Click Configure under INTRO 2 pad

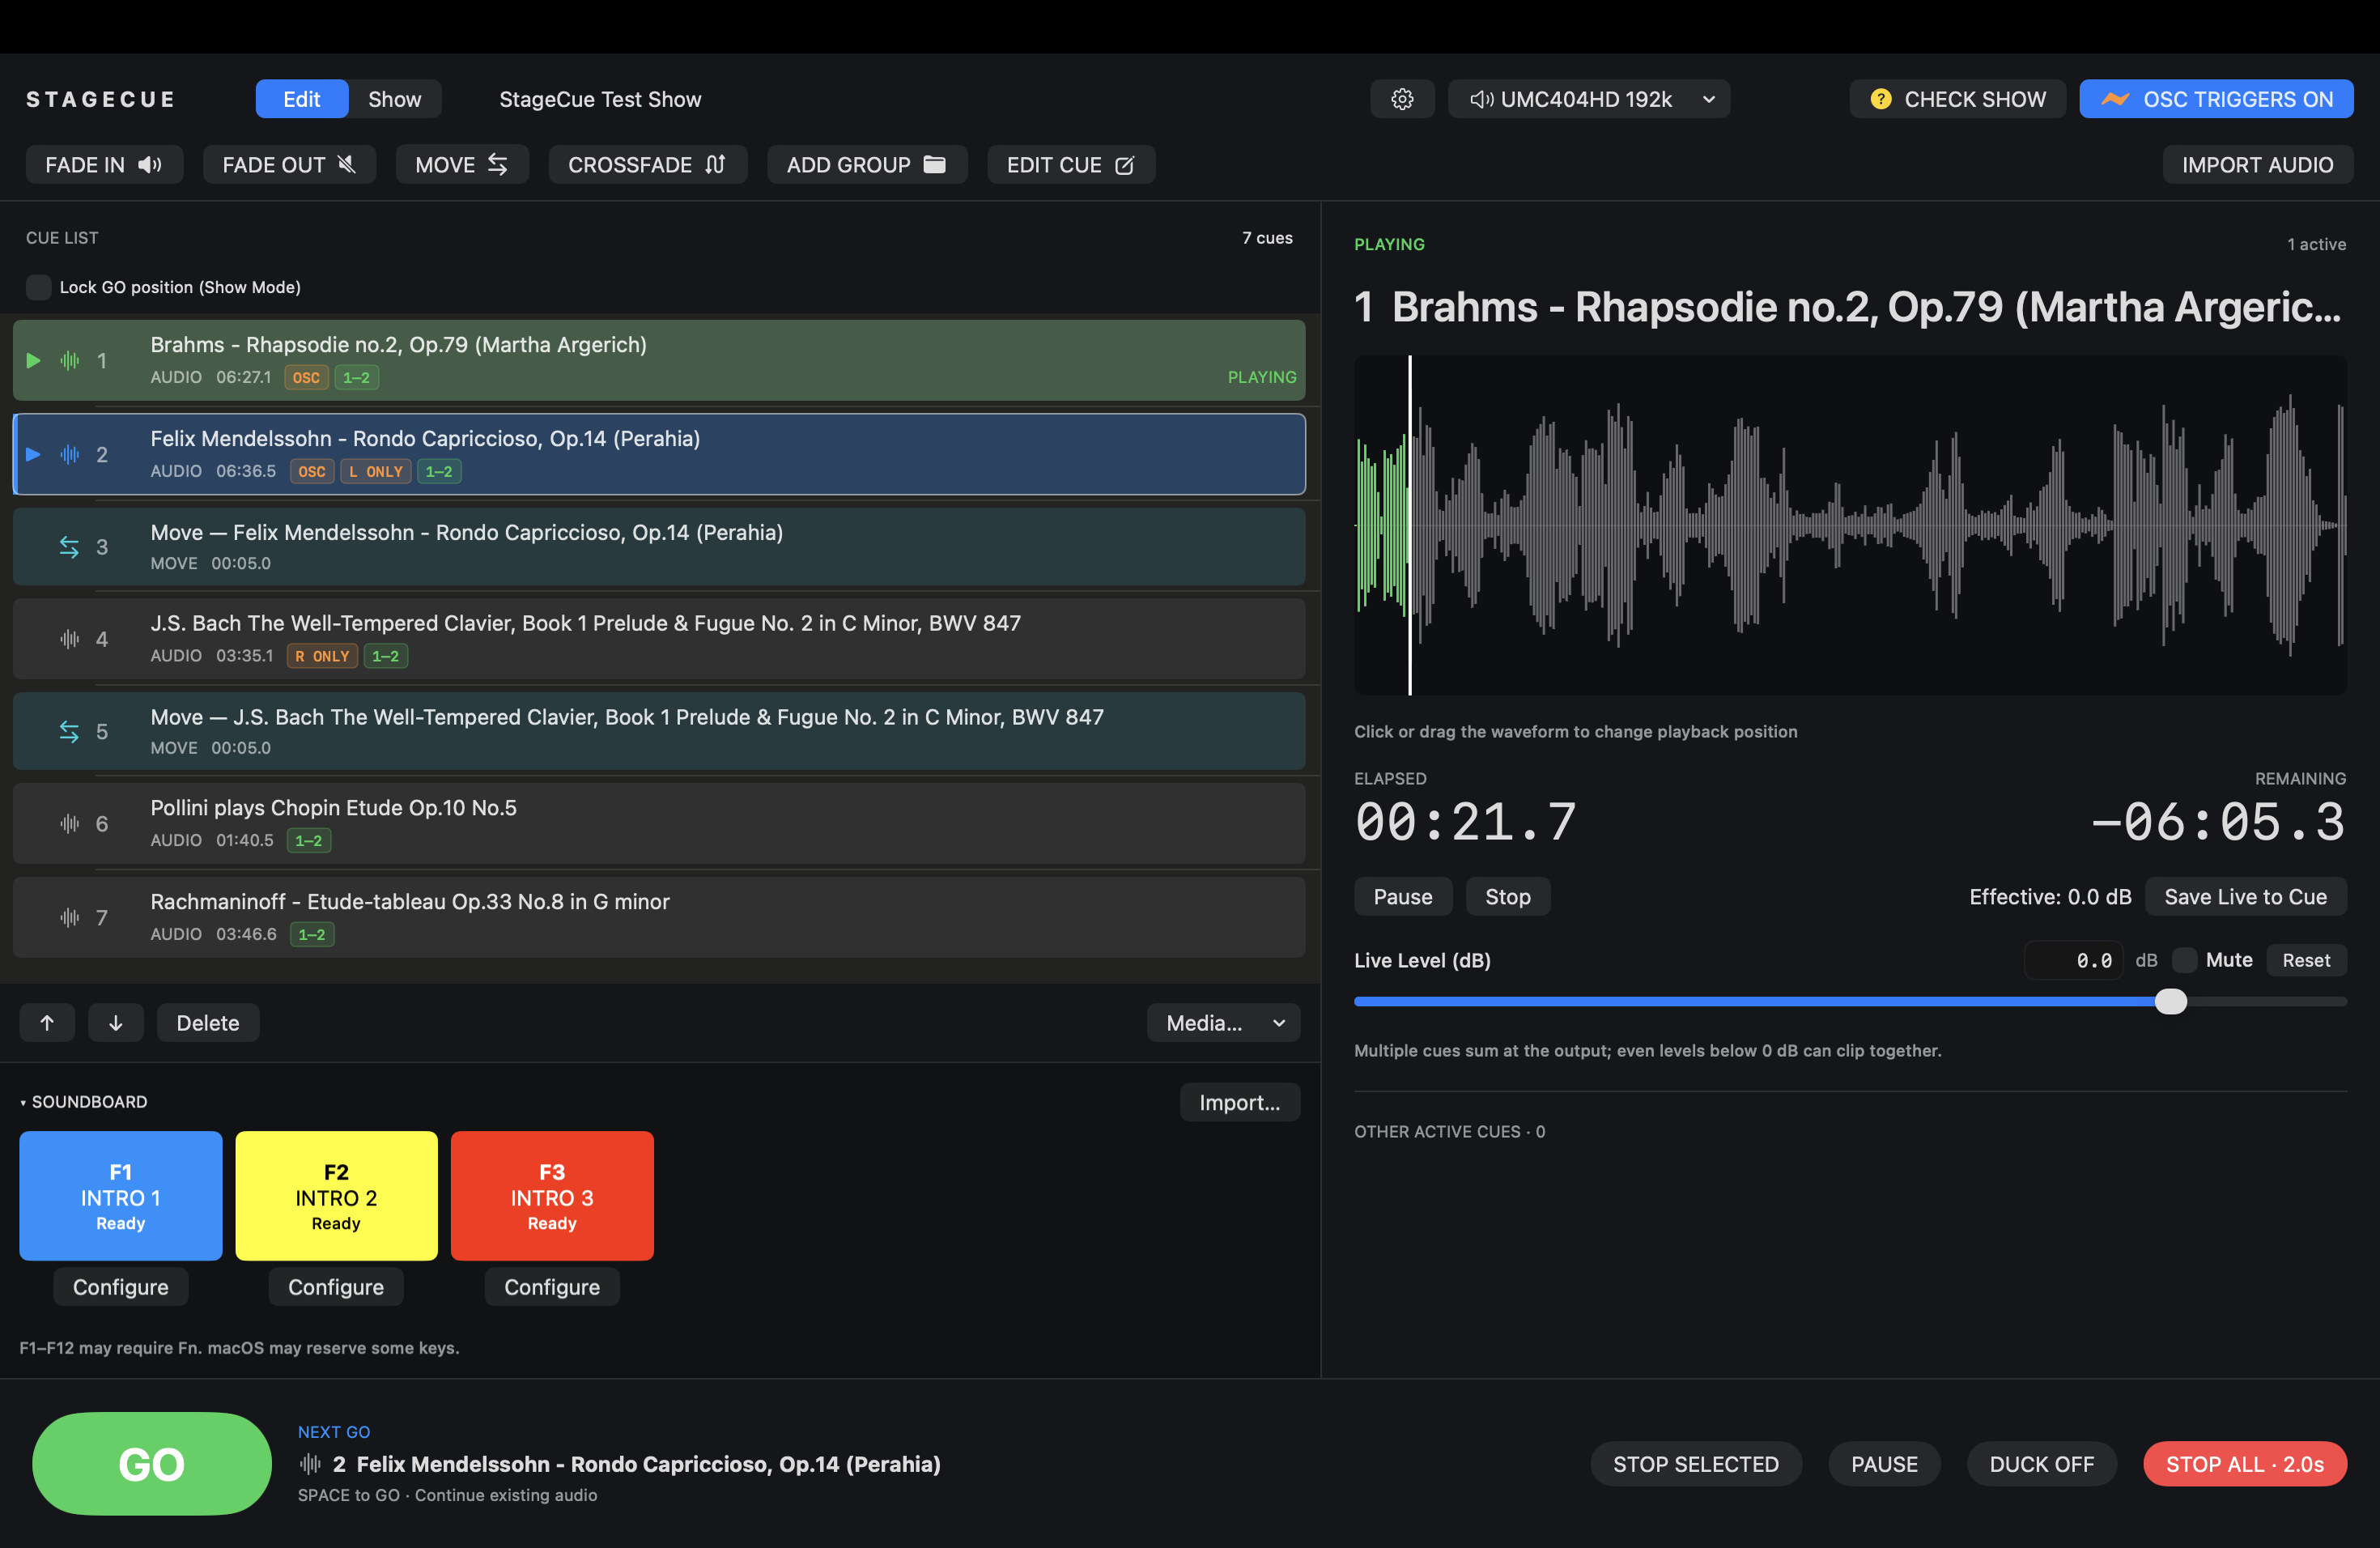[336, 1287]
